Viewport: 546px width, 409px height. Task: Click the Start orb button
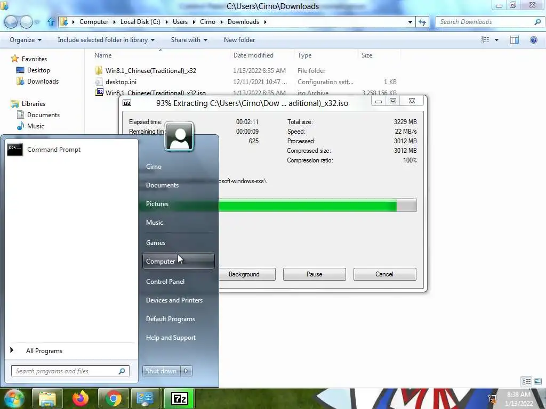click(14, 398)
